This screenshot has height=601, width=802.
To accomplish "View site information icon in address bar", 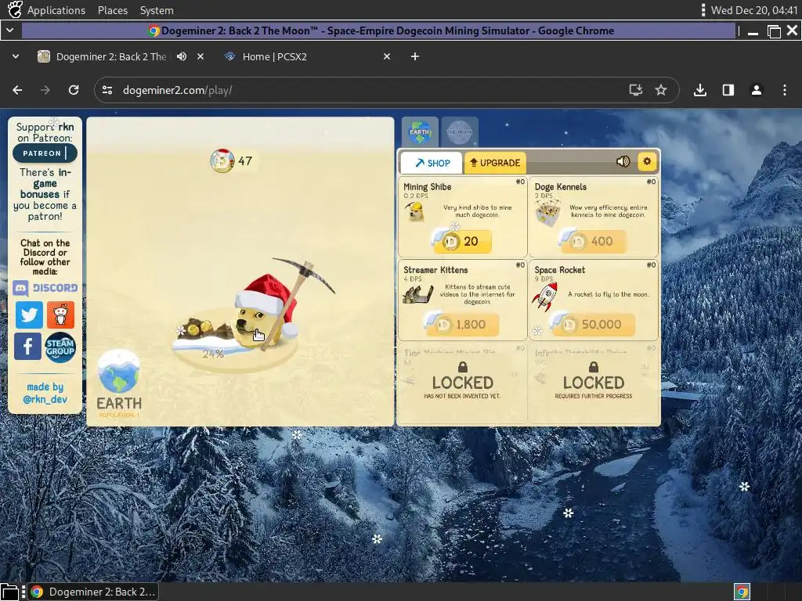I will point(107,90).
